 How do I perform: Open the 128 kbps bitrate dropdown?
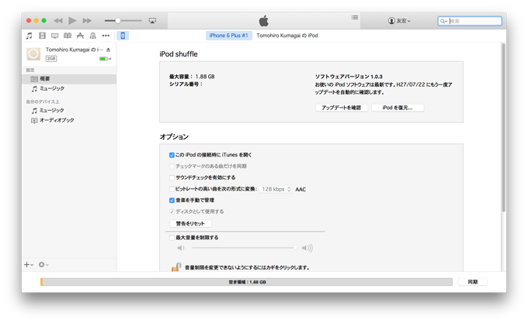pos(276,189)
